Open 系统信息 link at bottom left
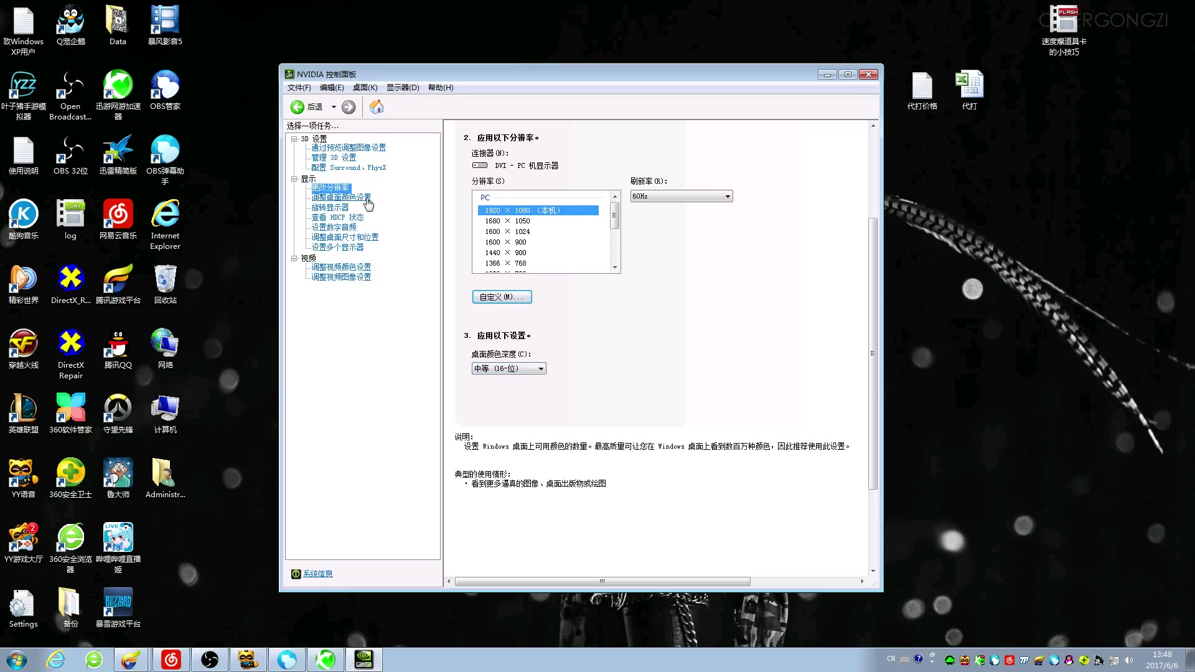Image resolution: width=1195 pixels, height=672 pixels. 317,574
